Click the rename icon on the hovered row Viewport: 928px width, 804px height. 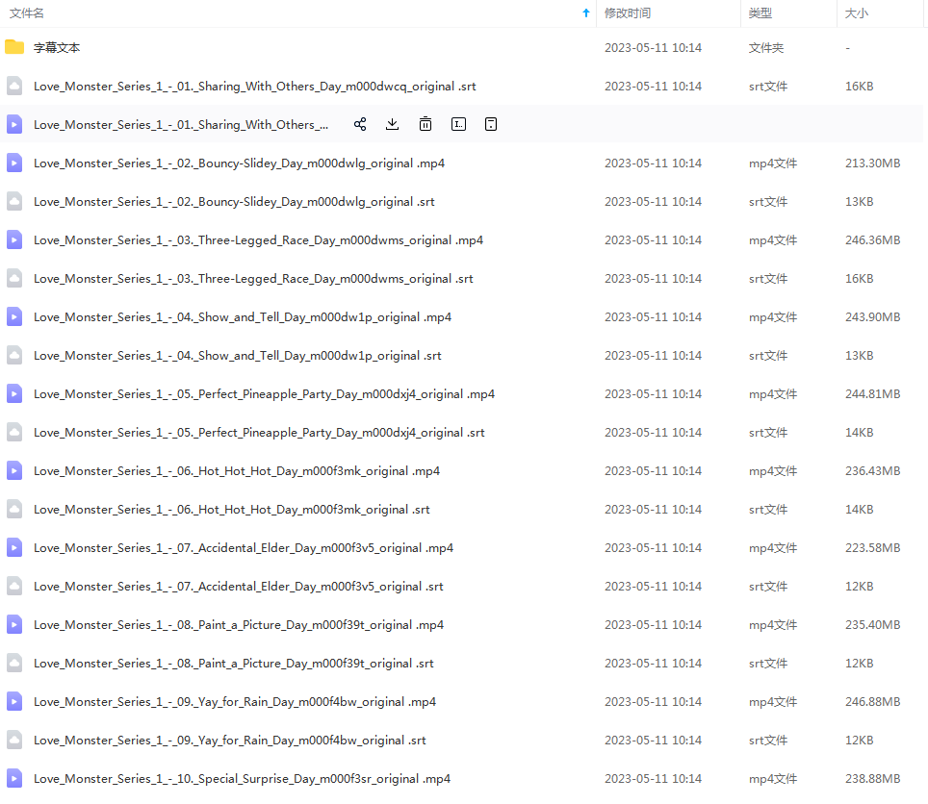[458, 124]
